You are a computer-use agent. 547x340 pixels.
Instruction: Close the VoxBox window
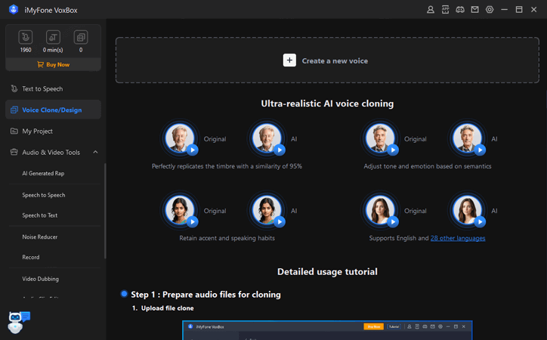533,10
